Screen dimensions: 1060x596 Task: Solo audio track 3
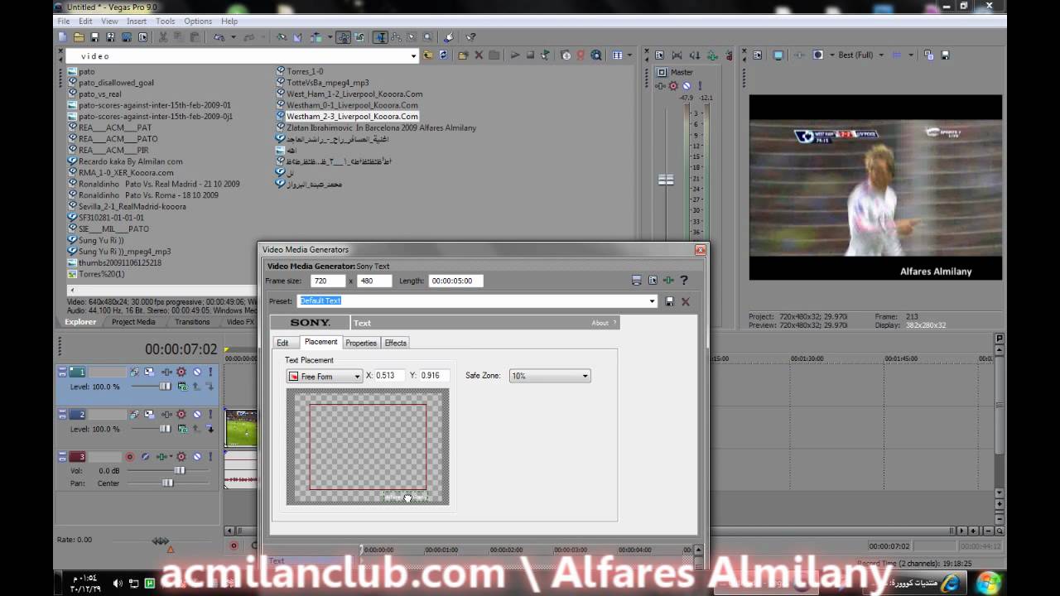click(210, 456)
